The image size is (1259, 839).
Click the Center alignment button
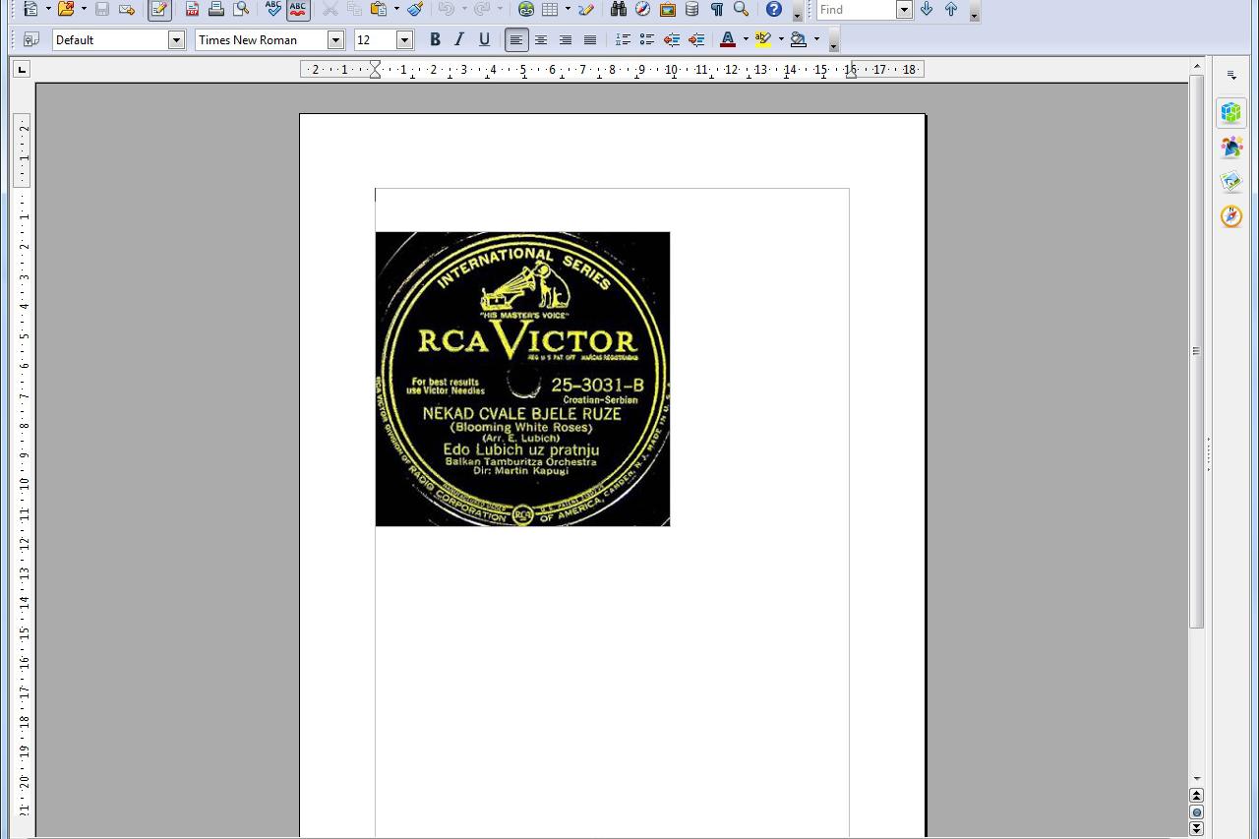541,40
